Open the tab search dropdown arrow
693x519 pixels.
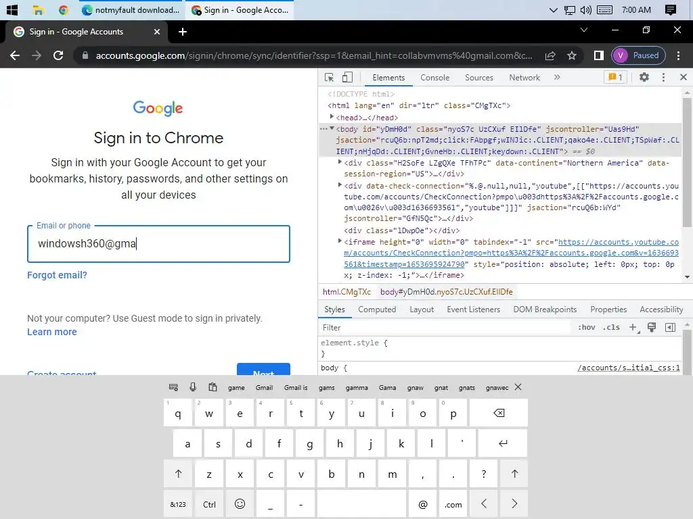click(584, 30)
